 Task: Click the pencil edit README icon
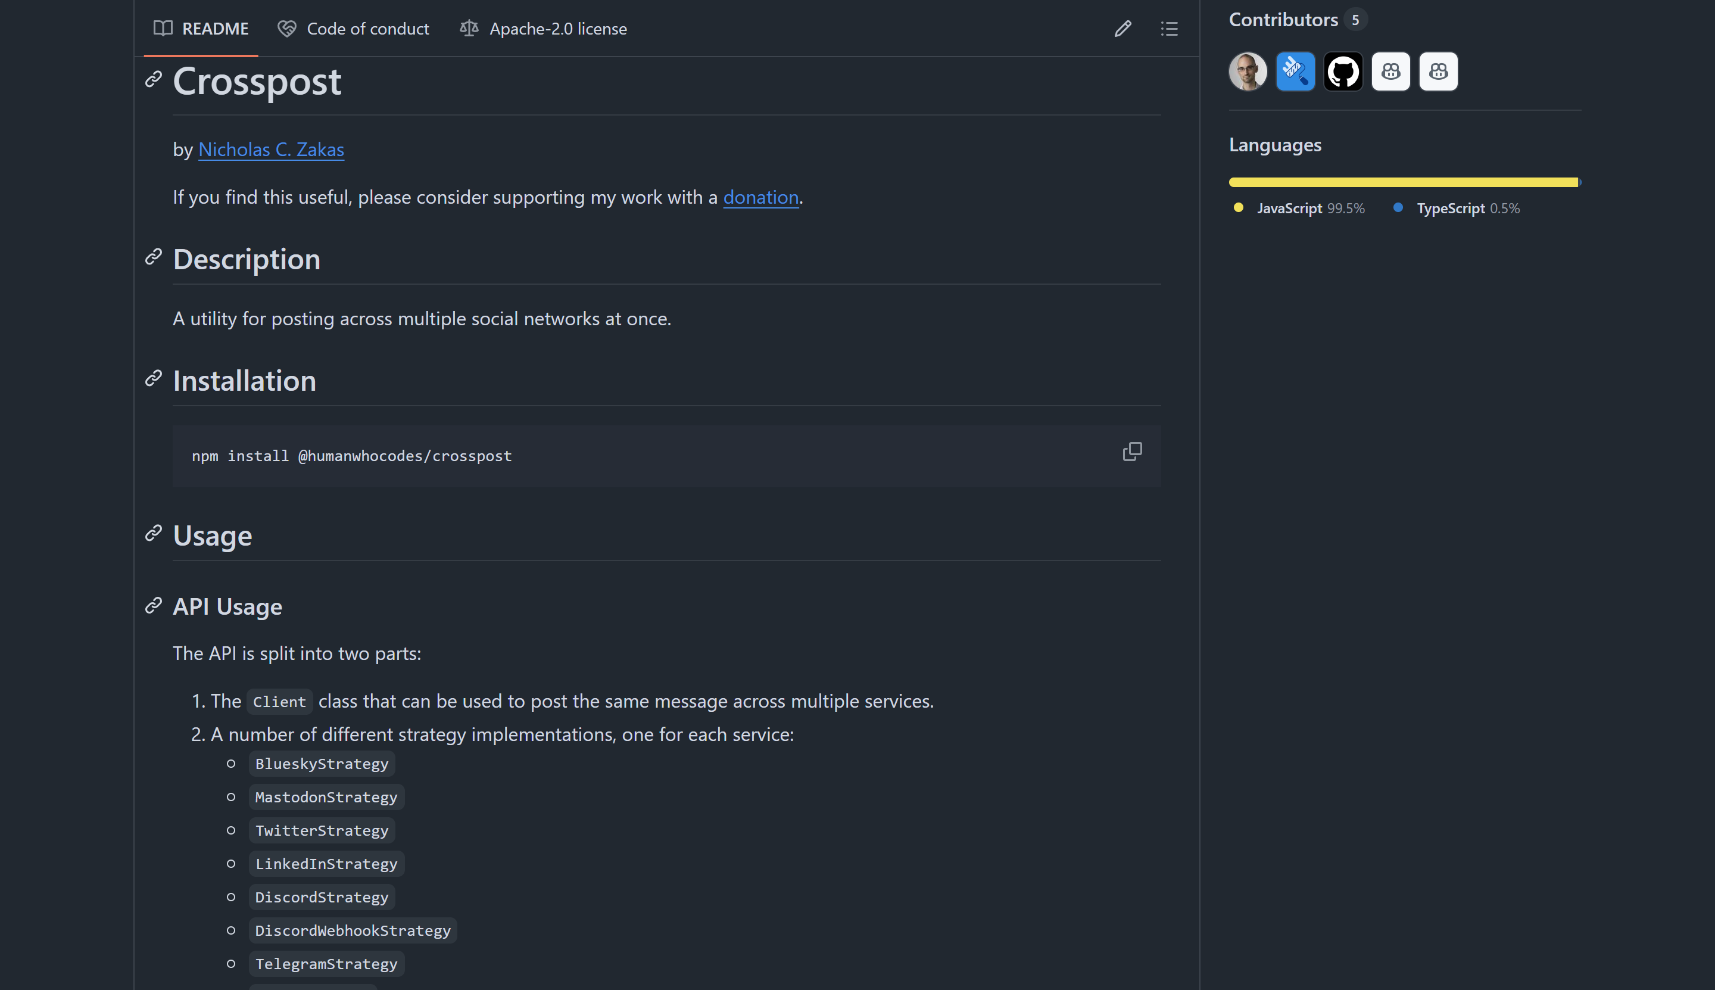tap(1122, 29)
